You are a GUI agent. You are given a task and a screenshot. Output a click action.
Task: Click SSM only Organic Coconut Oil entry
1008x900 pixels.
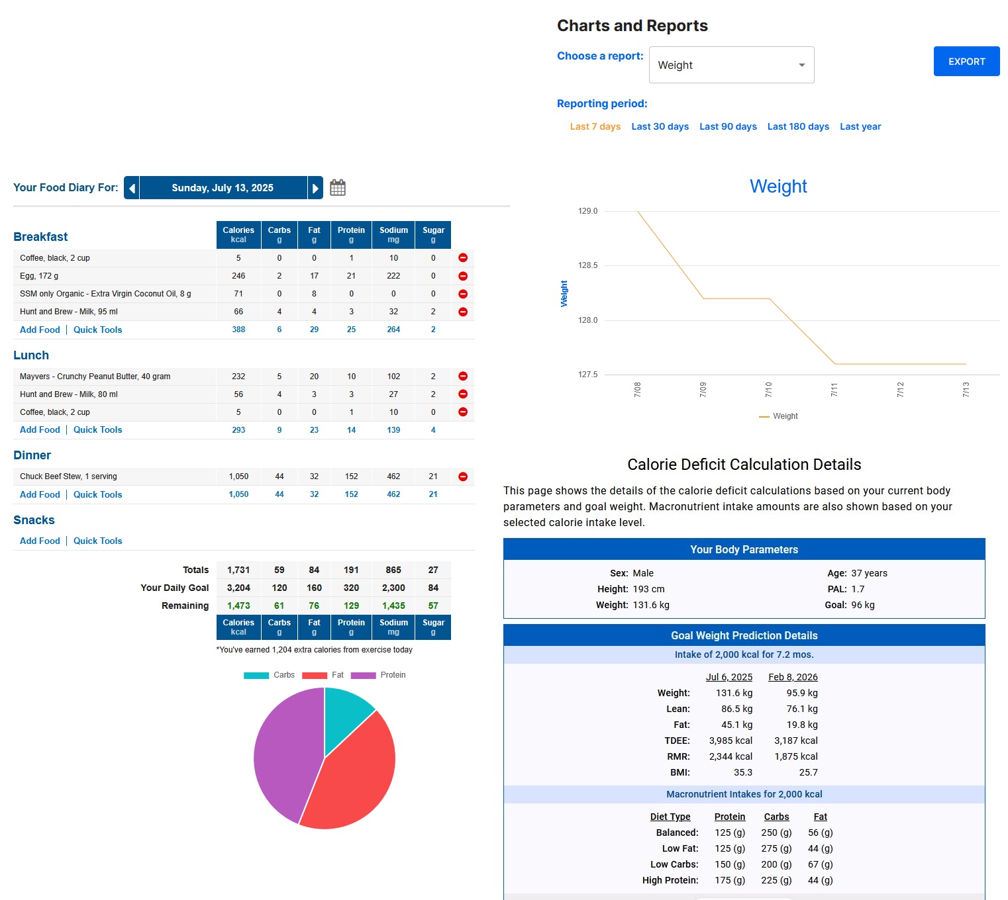105,294
